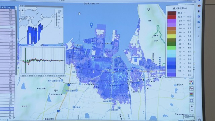
Task: Click the 大波高 (cm) table column header
Action: 7,7
